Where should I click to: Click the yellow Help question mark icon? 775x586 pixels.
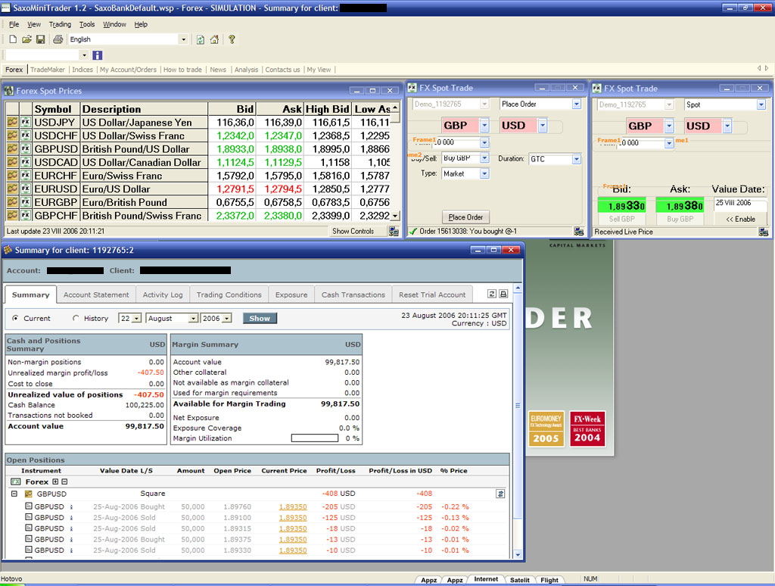pos(232,39)
